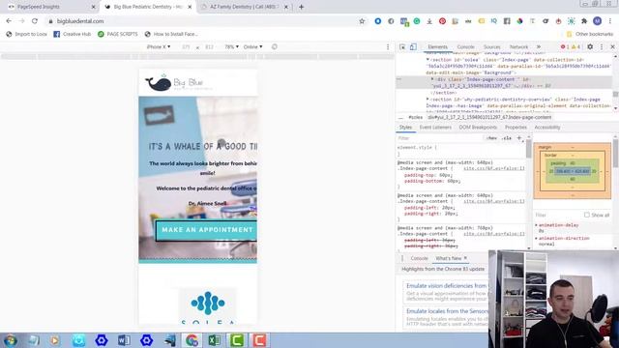Collapse the section id solea node
The image size is (619, 348).
pyautogui.click(x=427, y=60)
